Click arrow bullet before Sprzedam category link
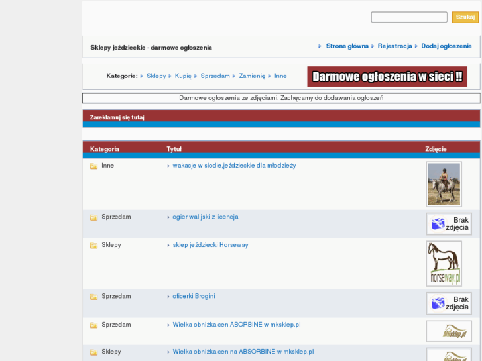 (x=196, y=76)
